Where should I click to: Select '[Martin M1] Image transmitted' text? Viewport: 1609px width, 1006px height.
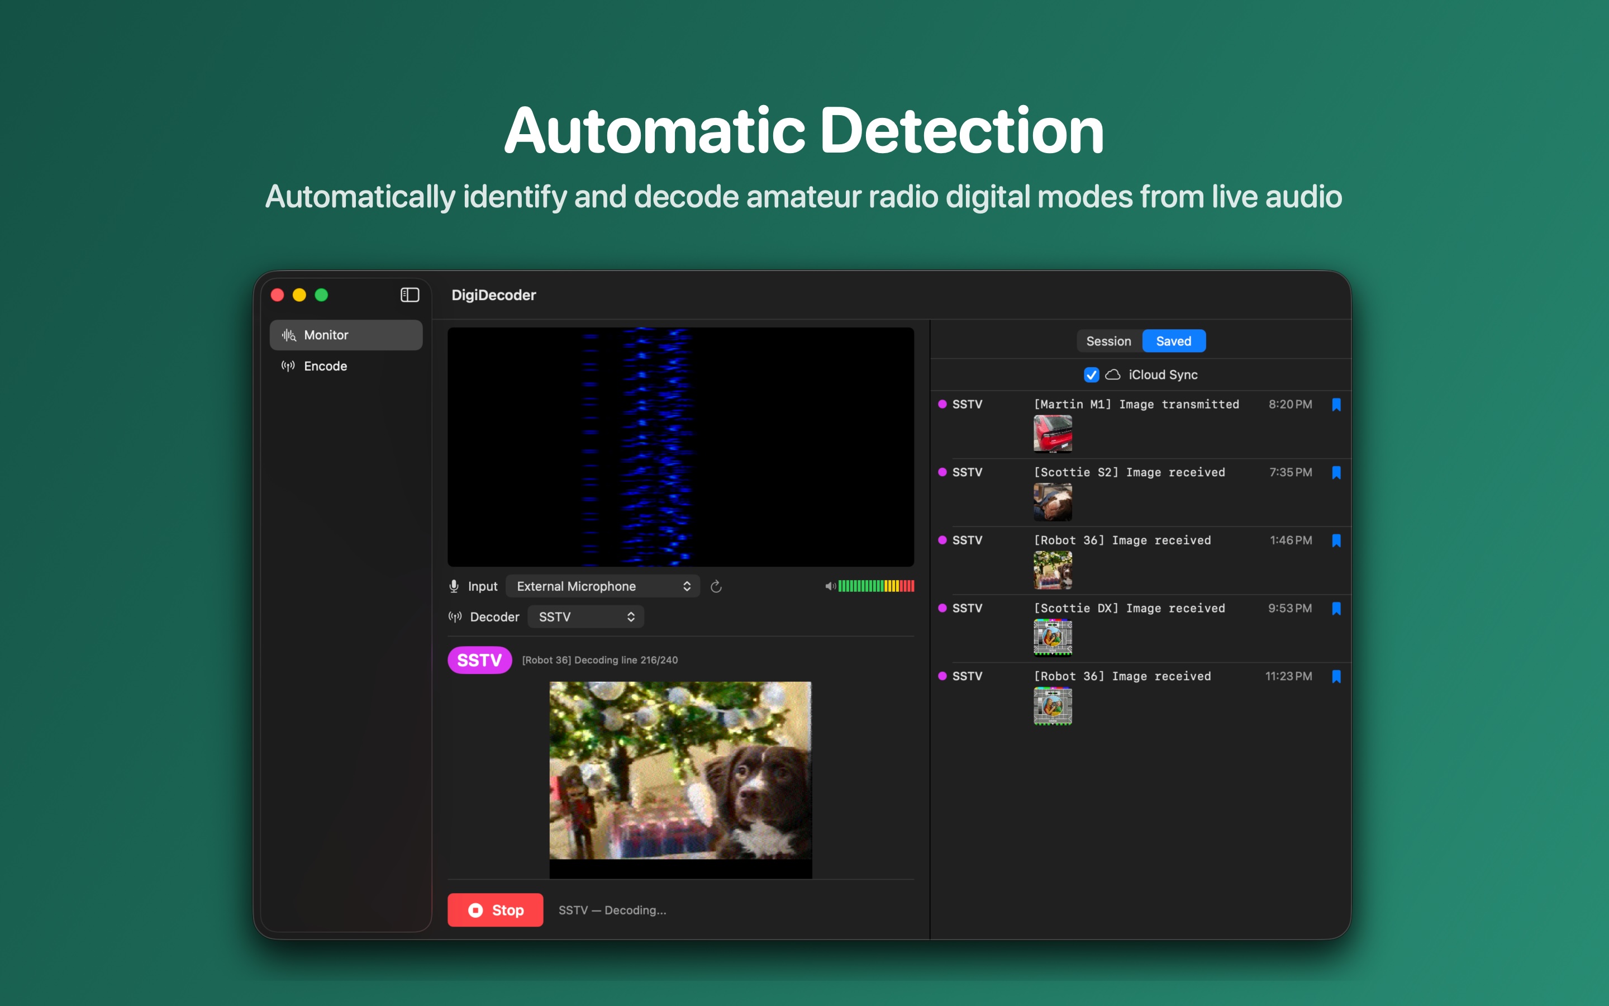coord(1136,404)
